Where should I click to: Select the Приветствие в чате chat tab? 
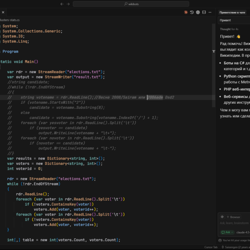pos(232,12)
